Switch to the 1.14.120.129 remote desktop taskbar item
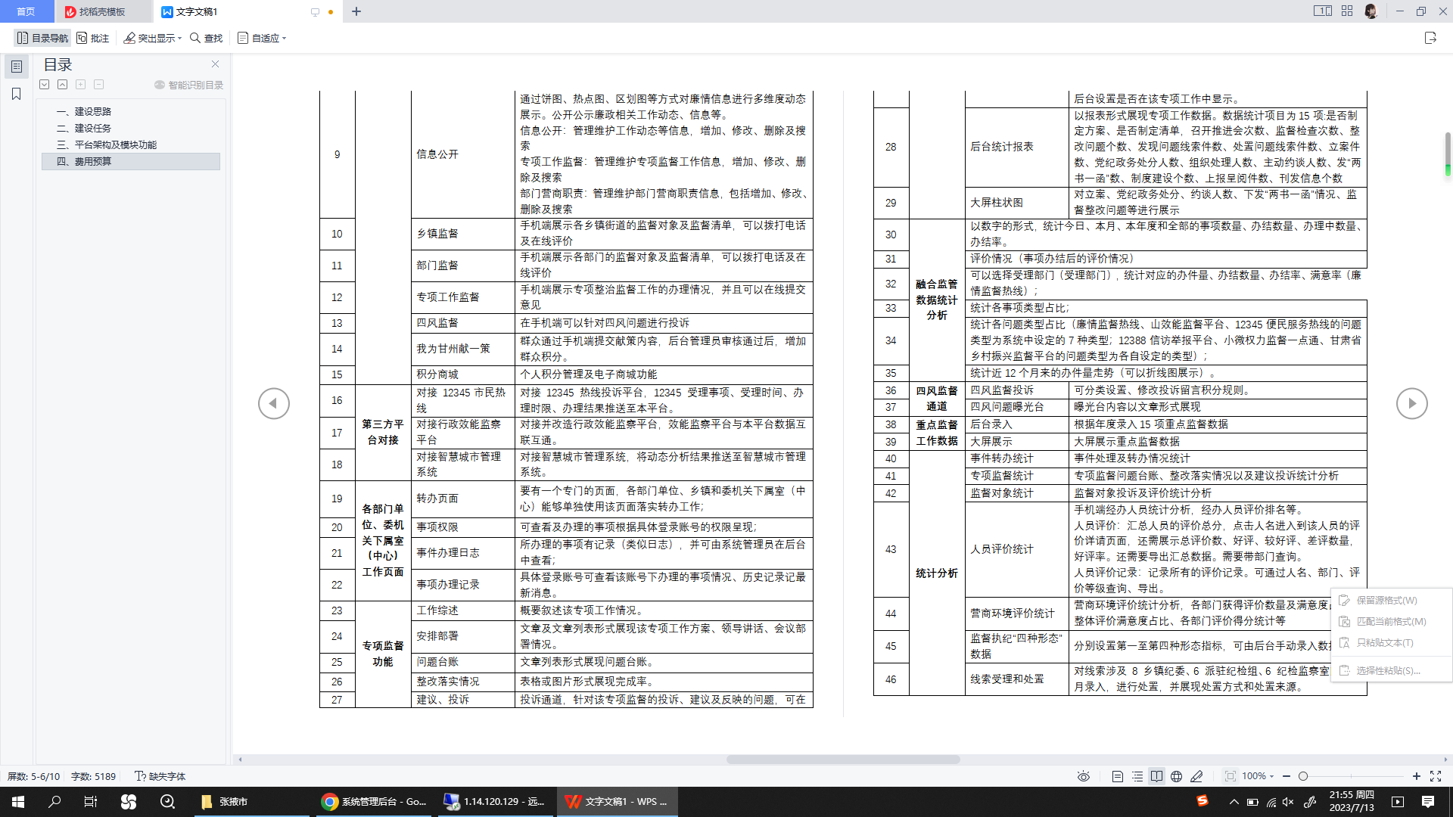This screenshot has height=817, width=1453. pyautogui.click(x=496, y=801)
